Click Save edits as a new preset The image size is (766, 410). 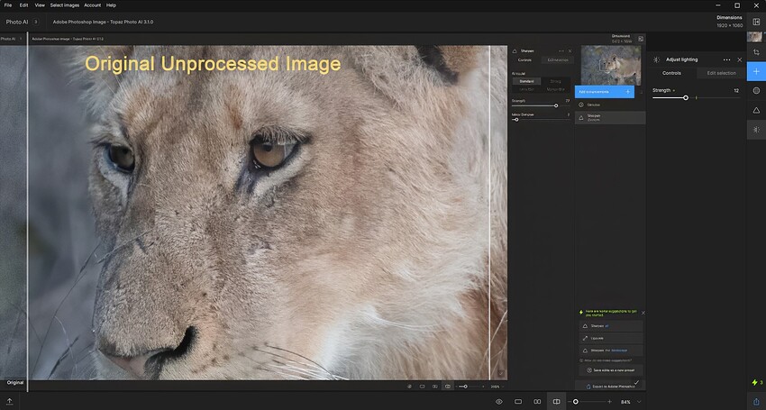[x=611, y=370]
